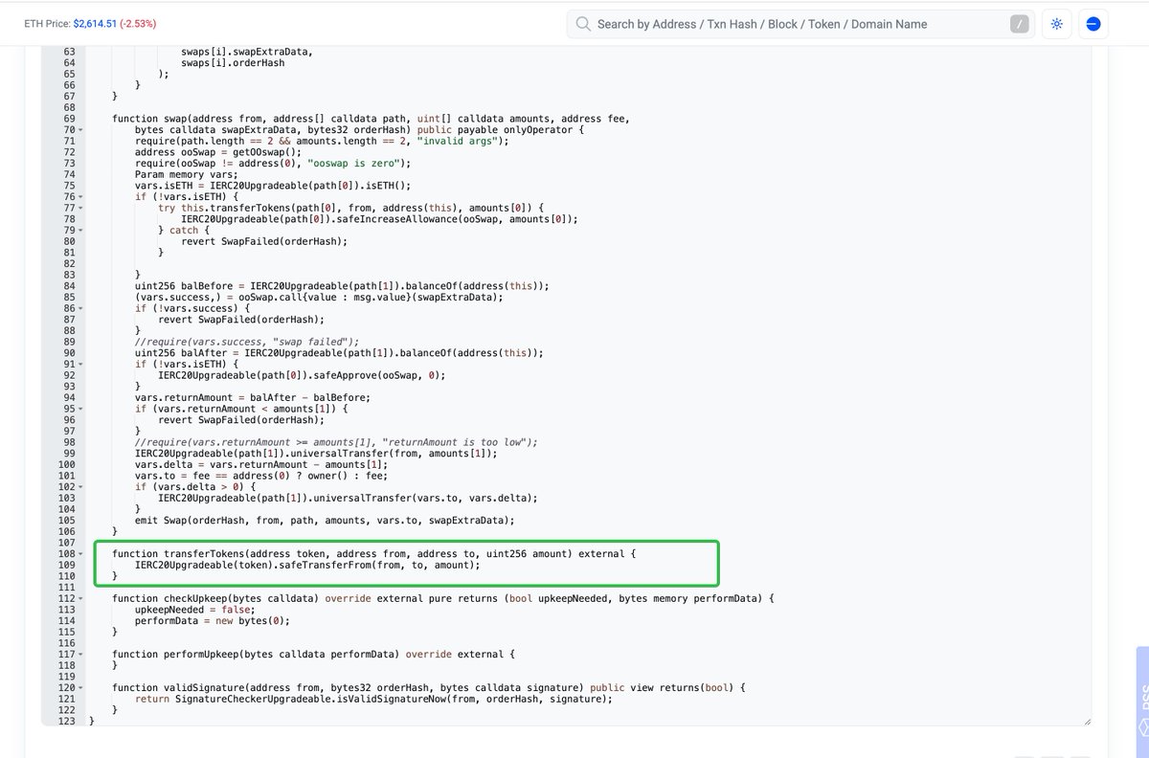1149x758 pixels.
Task: Click 'if (vars.returnAmount < amounts[1])' line
Action: [x=243, y=409]
